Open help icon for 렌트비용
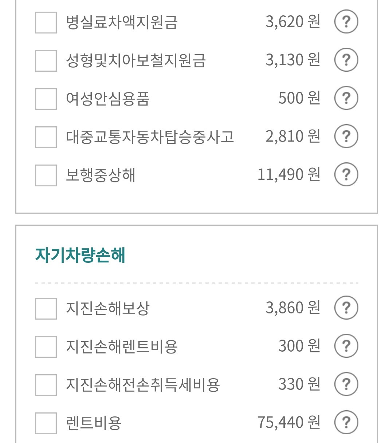This screenshot has height=443, width=389. pyautogui.click(x=346, y=423)
